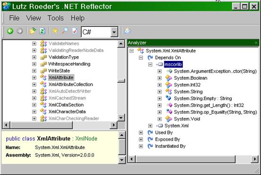Select ValidatingReaderNodeData class

[76, 50]
